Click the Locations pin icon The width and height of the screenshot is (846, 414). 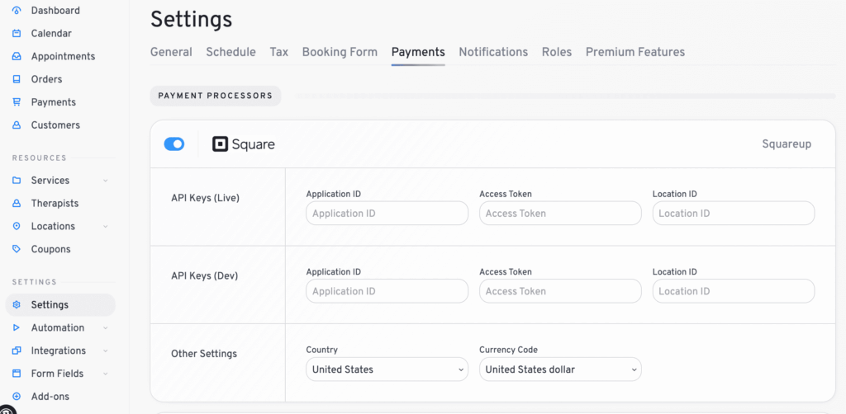pyautogui.click(x=17, y=226)
